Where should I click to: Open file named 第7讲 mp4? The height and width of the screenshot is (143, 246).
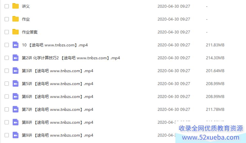pos(57,110)
